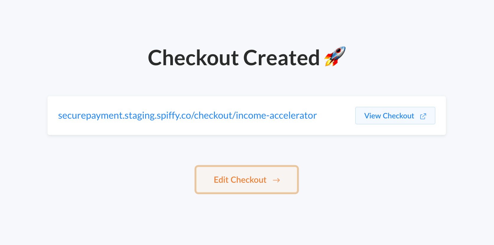Click the external-link icon in View Checkout
Viewport: 494px width, 245px height.
[x=423, y=116]
